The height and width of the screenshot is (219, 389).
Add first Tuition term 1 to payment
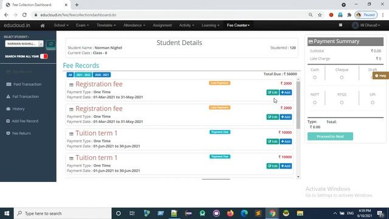[286, 142]
